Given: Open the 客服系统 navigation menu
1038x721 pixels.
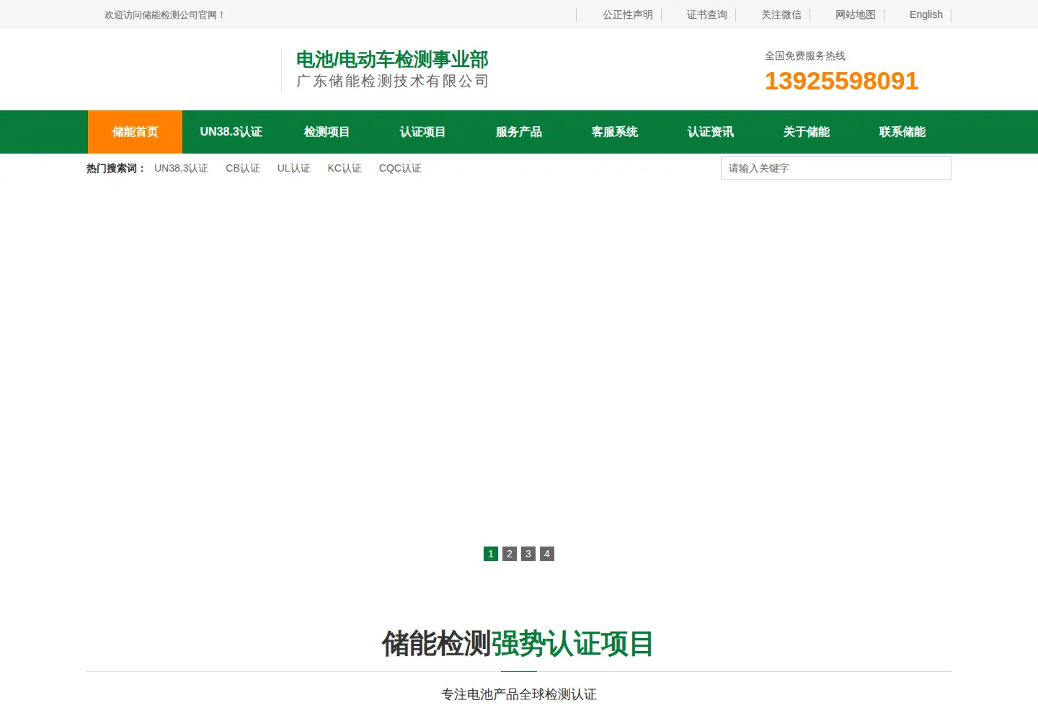Looking at the screenshot, I should tap(614, 132).
